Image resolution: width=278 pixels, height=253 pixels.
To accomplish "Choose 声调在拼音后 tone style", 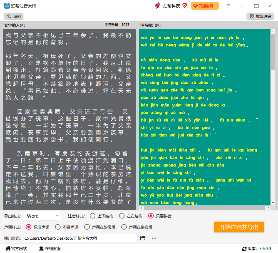I will click(x=137, y=227).
